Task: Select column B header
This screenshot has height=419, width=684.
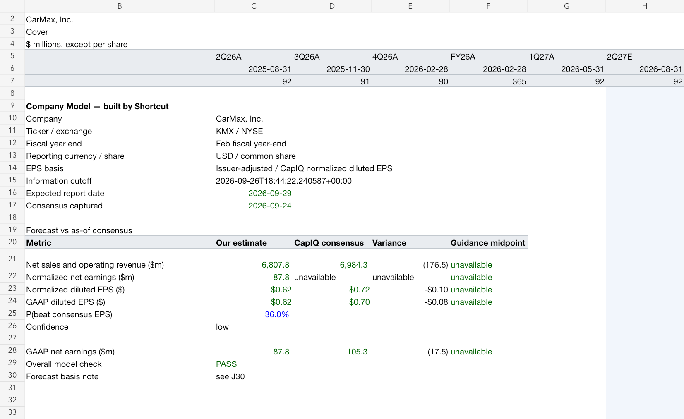Action: point(120,6)
